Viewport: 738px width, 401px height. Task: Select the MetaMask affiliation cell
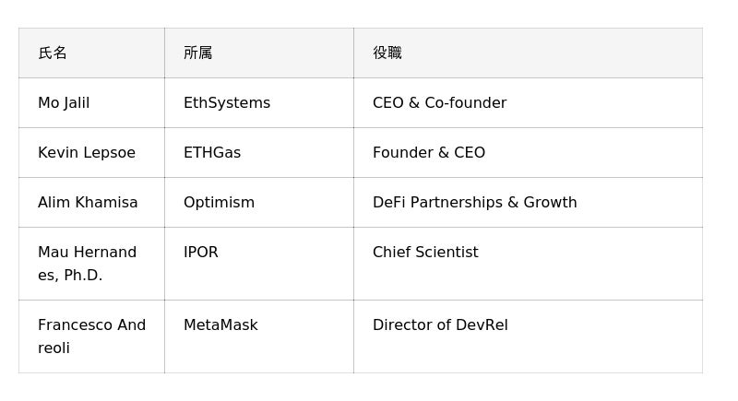tap(259, 336)
